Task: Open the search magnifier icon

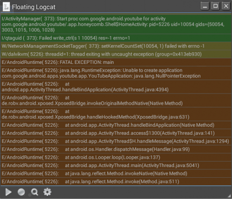Action: click(34, 192)
